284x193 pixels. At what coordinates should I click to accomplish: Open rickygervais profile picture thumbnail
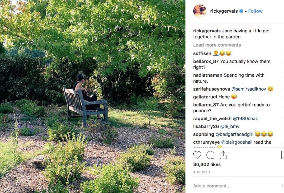(200, 11)
